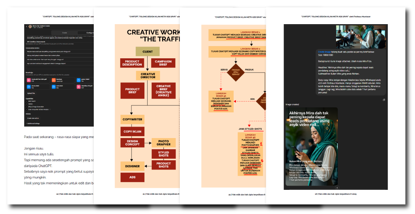Click the DESIGNER flowchart box
This screenshot has width=415, height=214.
pyautogui.click(x=132, y=166)
